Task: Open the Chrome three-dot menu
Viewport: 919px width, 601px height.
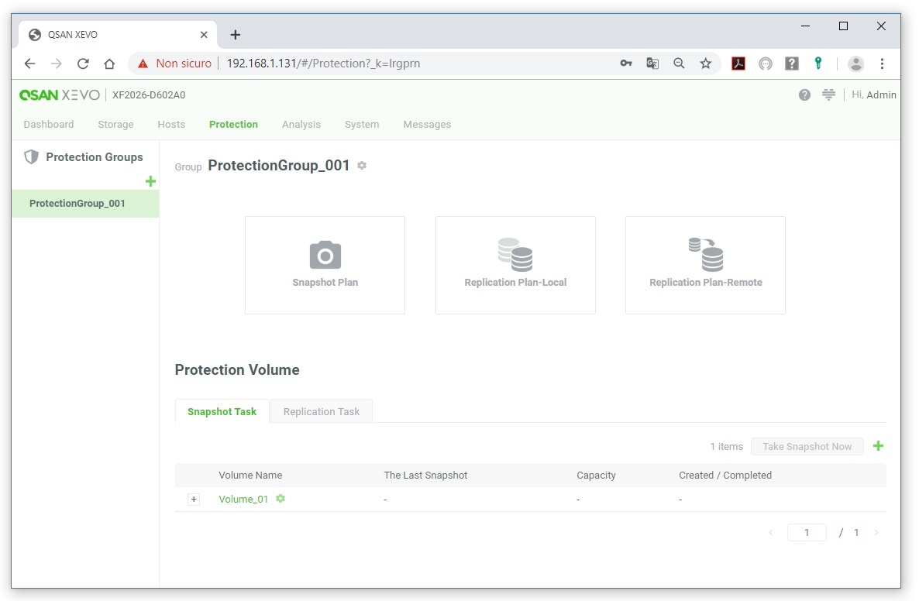Action: tap(882, 64)
